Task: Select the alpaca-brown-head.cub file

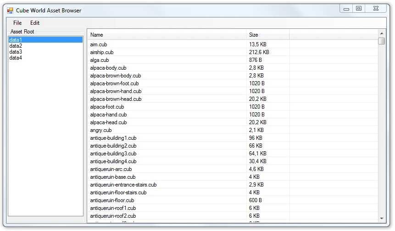Action: tap(116, 99)
